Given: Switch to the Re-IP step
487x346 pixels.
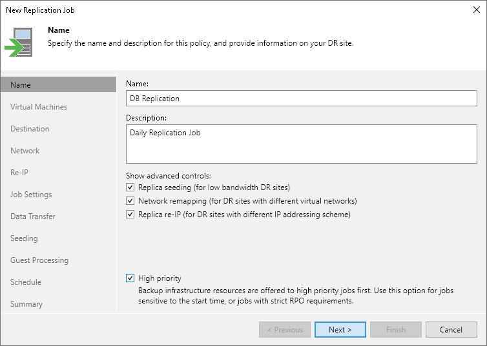Looking at the screenshot, I should pos(19,173).
